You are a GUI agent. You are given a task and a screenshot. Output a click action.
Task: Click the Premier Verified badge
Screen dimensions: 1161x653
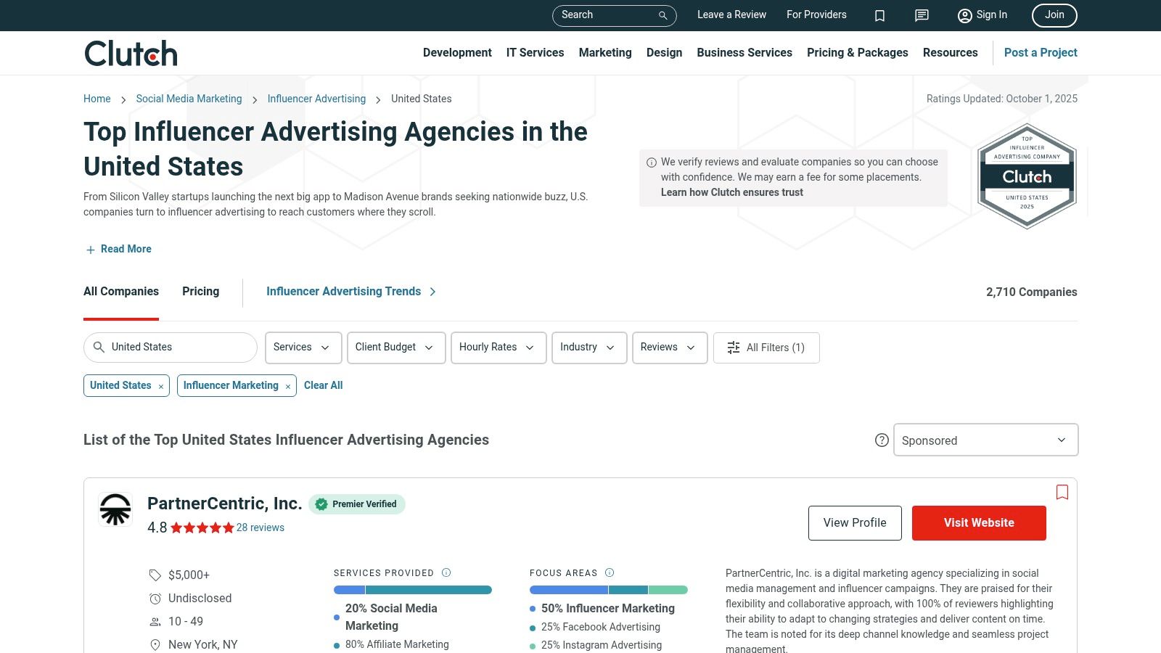(x=357, y=504)
